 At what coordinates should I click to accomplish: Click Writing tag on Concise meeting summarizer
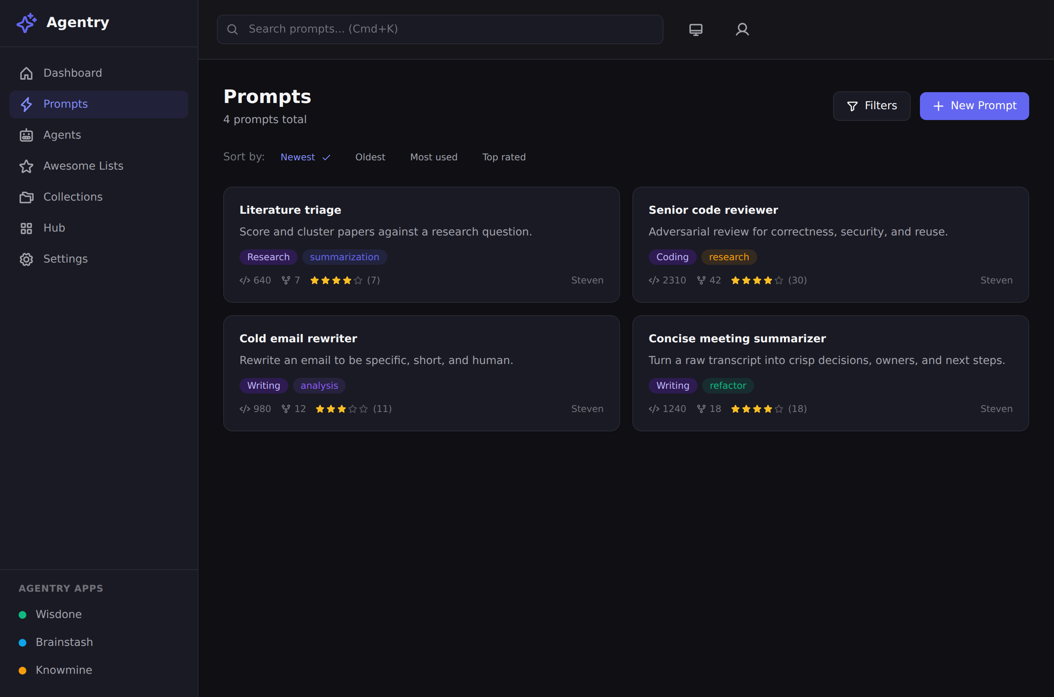pos(672,385)
